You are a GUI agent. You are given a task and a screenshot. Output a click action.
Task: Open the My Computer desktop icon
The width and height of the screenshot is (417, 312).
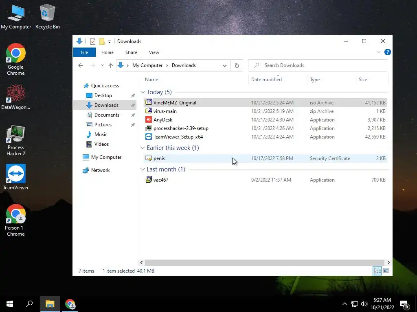[16, 17]
